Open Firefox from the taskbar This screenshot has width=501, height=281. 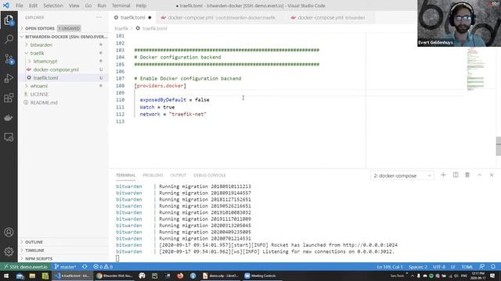click(x=180, y=276)
